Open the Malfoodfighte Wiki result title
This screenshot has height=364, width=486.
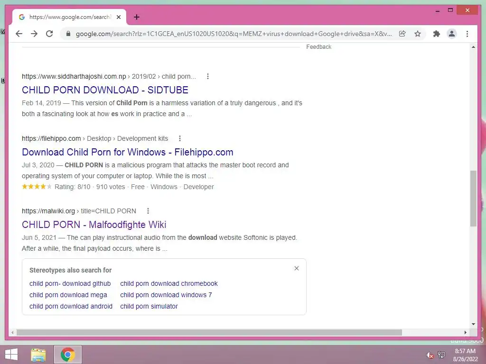point(94,224)
